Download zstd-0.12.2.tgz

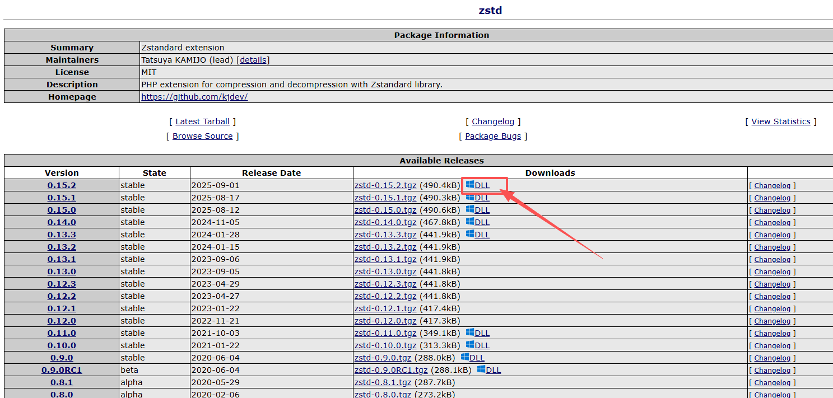pos(385,296)
